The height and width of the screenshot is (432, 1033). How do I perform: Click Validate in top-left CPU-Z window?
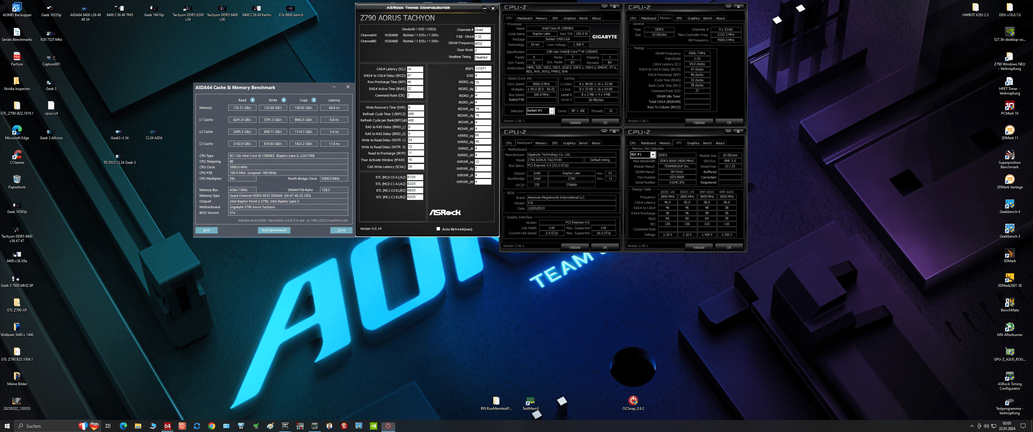(575, 123)
